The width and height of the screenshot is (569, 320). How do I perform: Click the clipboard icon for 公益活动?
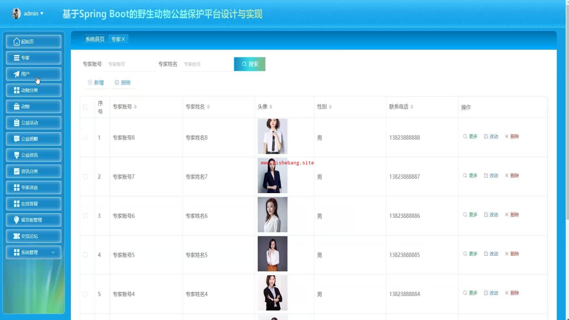(x=17, y=123)
